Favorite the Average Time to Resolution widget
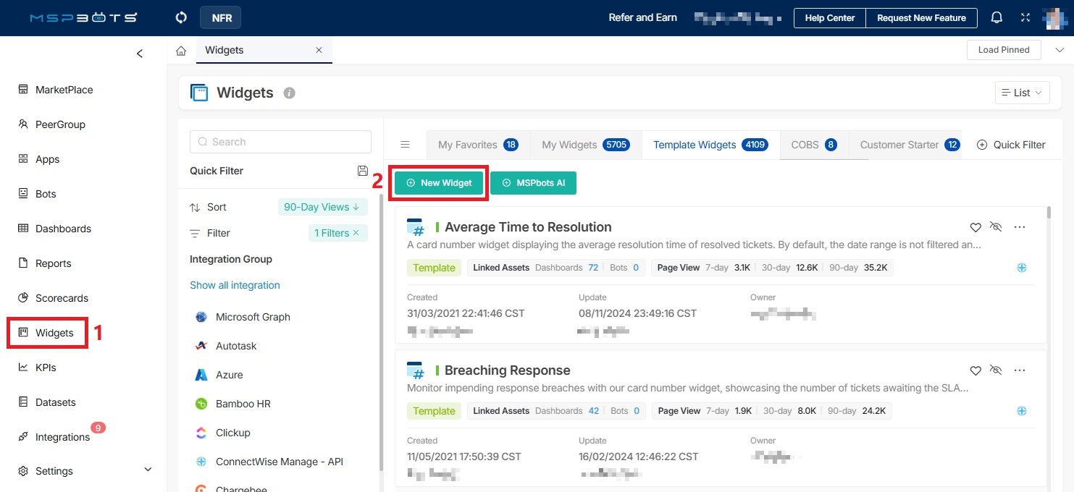This screenshot has width=1074, height=492. pyautogui.click(x=976, y=227)
